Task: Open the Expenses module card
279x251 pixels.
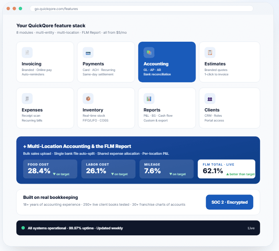Action: click(x=45, y=108)
